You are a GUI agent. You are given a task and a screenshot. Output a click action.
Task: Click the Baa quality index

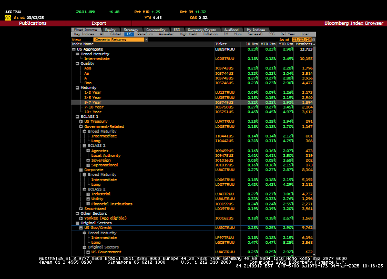click(x=88, y=83)
